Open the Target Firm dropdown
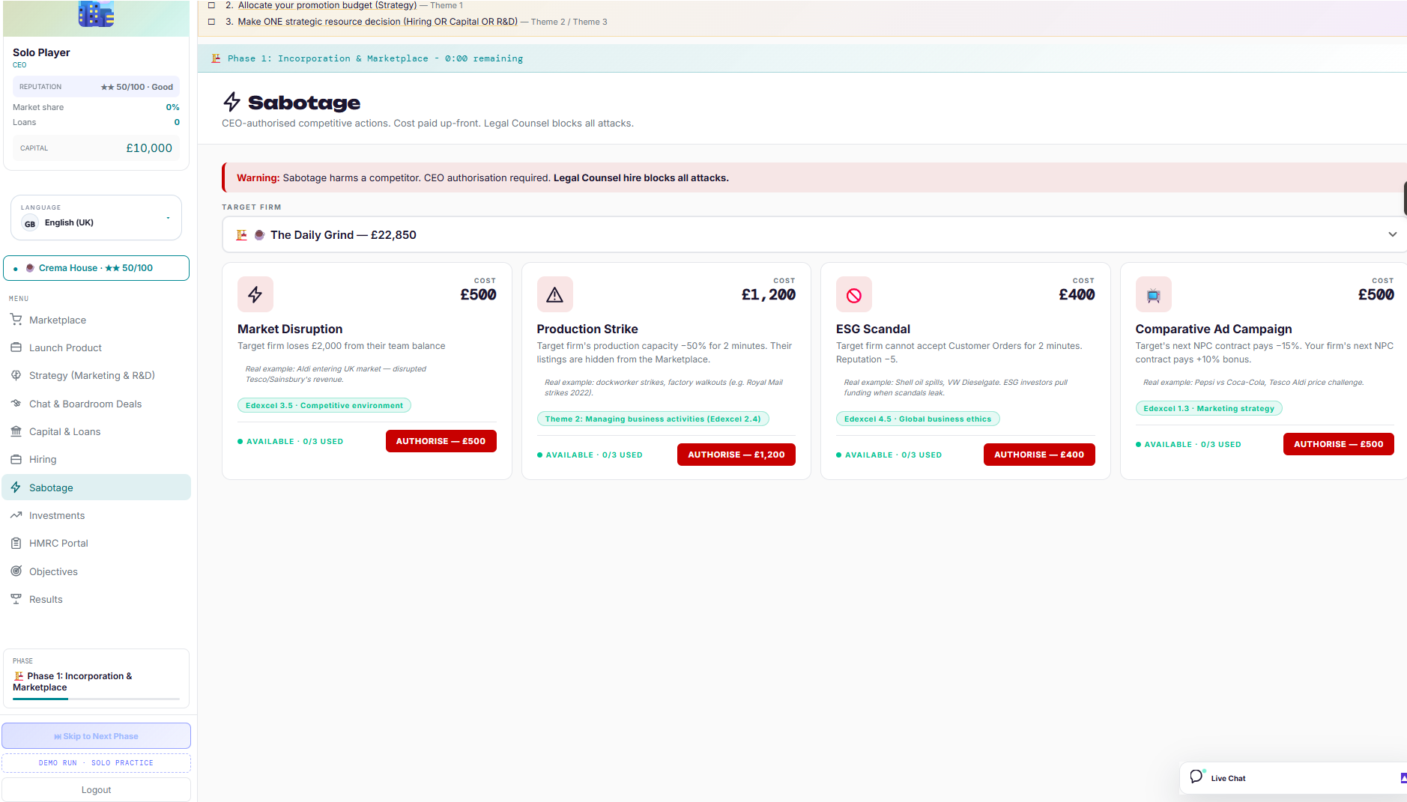Viewport: 1407px width, 802px height. pos(814,234)
